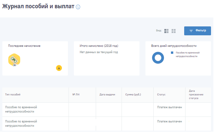Switch to list view layout

(x=166, y=31)
